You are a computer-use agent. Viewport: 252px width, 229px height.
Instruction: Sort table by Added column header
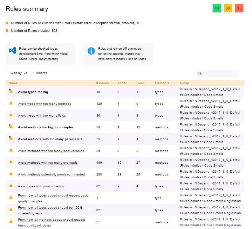(x=122, y=83)
